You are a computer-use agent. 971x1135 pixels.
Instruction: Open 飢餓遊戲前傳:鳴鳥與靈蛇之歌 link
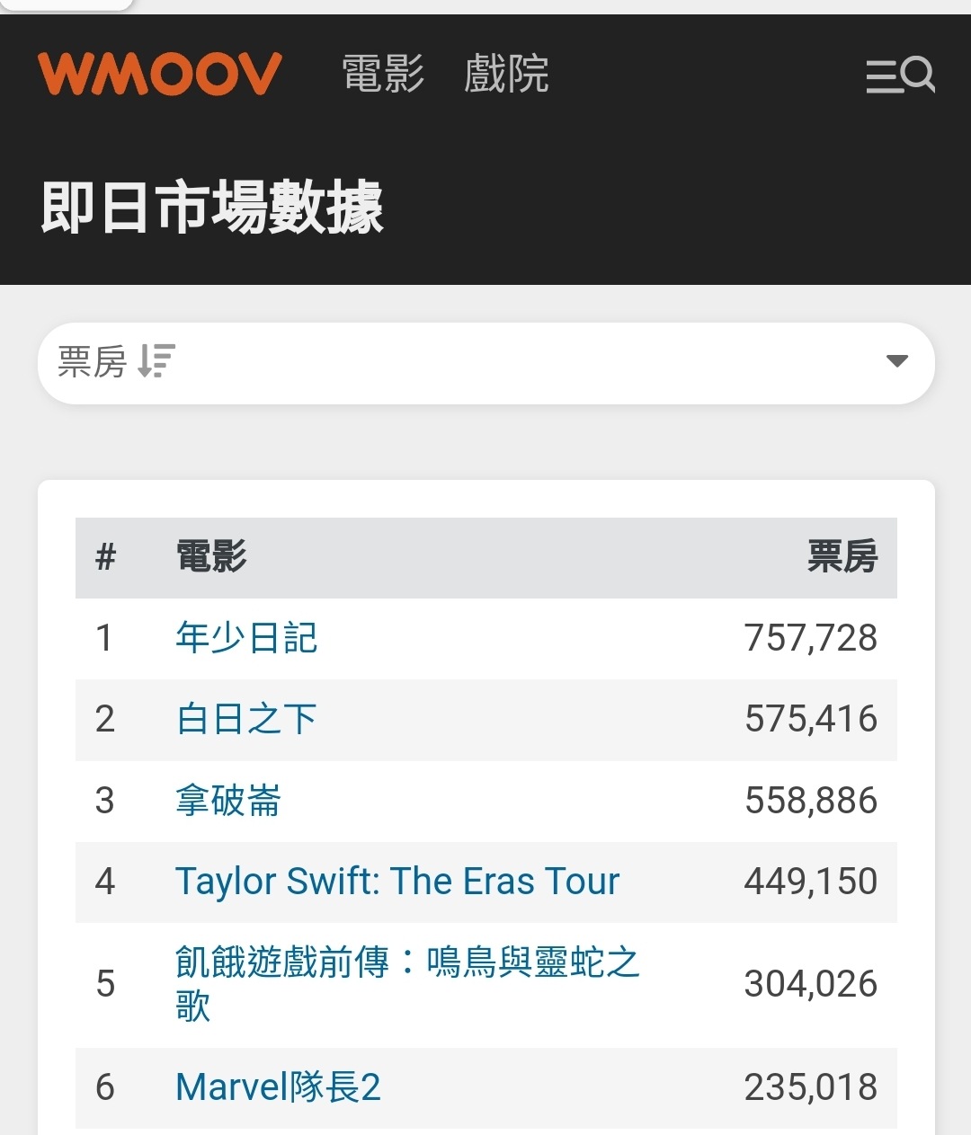407,984
